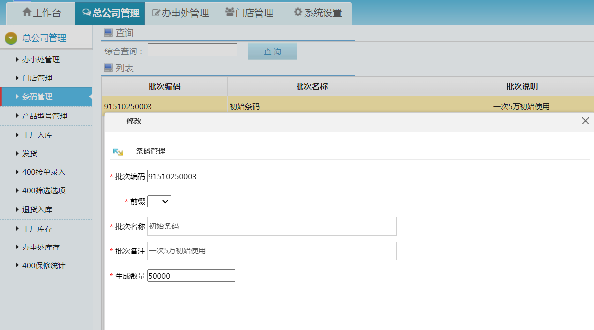Select 400接单录入 in sidebar
This screenshot has height=330, width=594.
pos(44,172)
